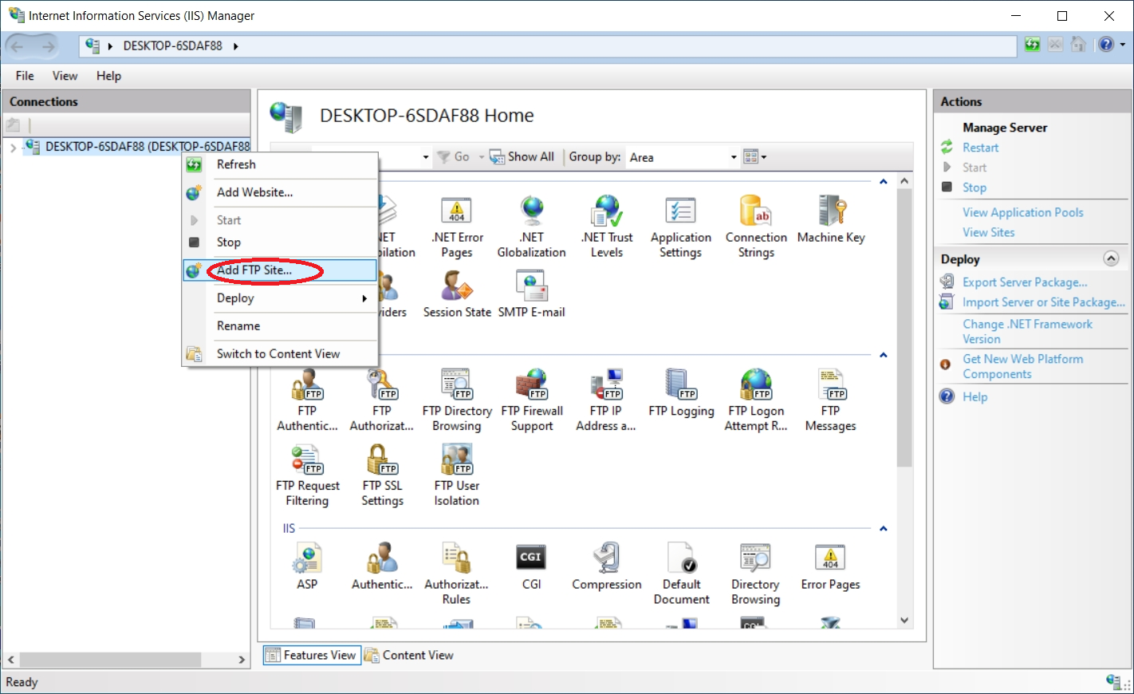Open FTP Logging feature
The image size is (1134, 694).
coord(681,393)
